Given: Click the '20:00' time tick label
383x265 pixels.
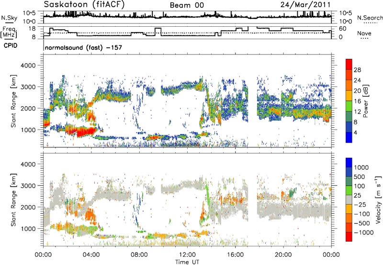Looking at the screenshot, I should tap(283, 255).
